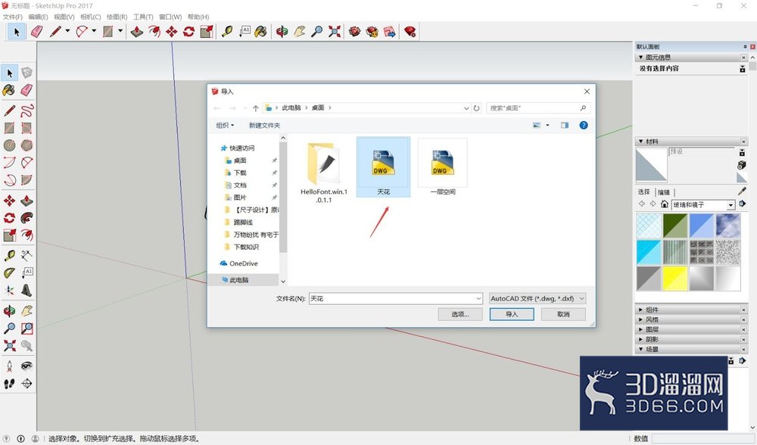Click the Send to LayOut icon
The width and height of the screenshot is (757, 445).
click(x=390, y=32)
